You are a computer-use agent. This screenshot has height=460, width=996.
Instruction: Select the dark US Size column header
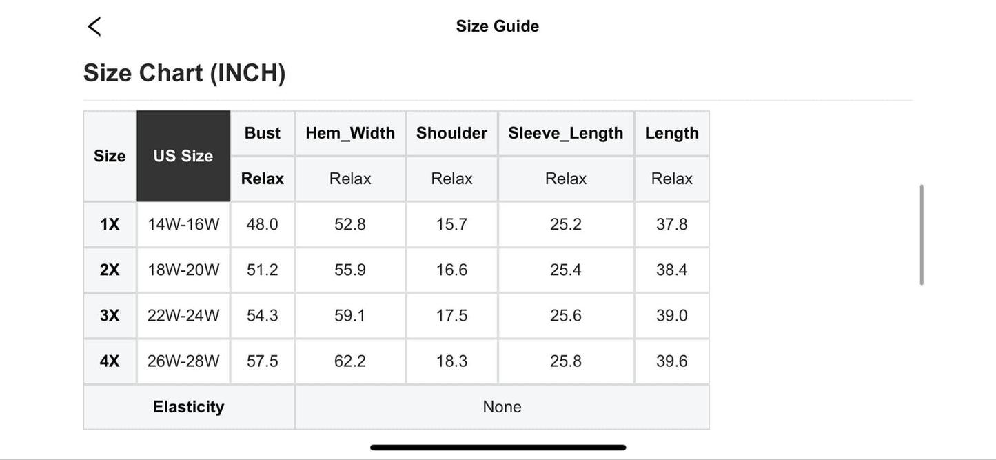[183, 156]
